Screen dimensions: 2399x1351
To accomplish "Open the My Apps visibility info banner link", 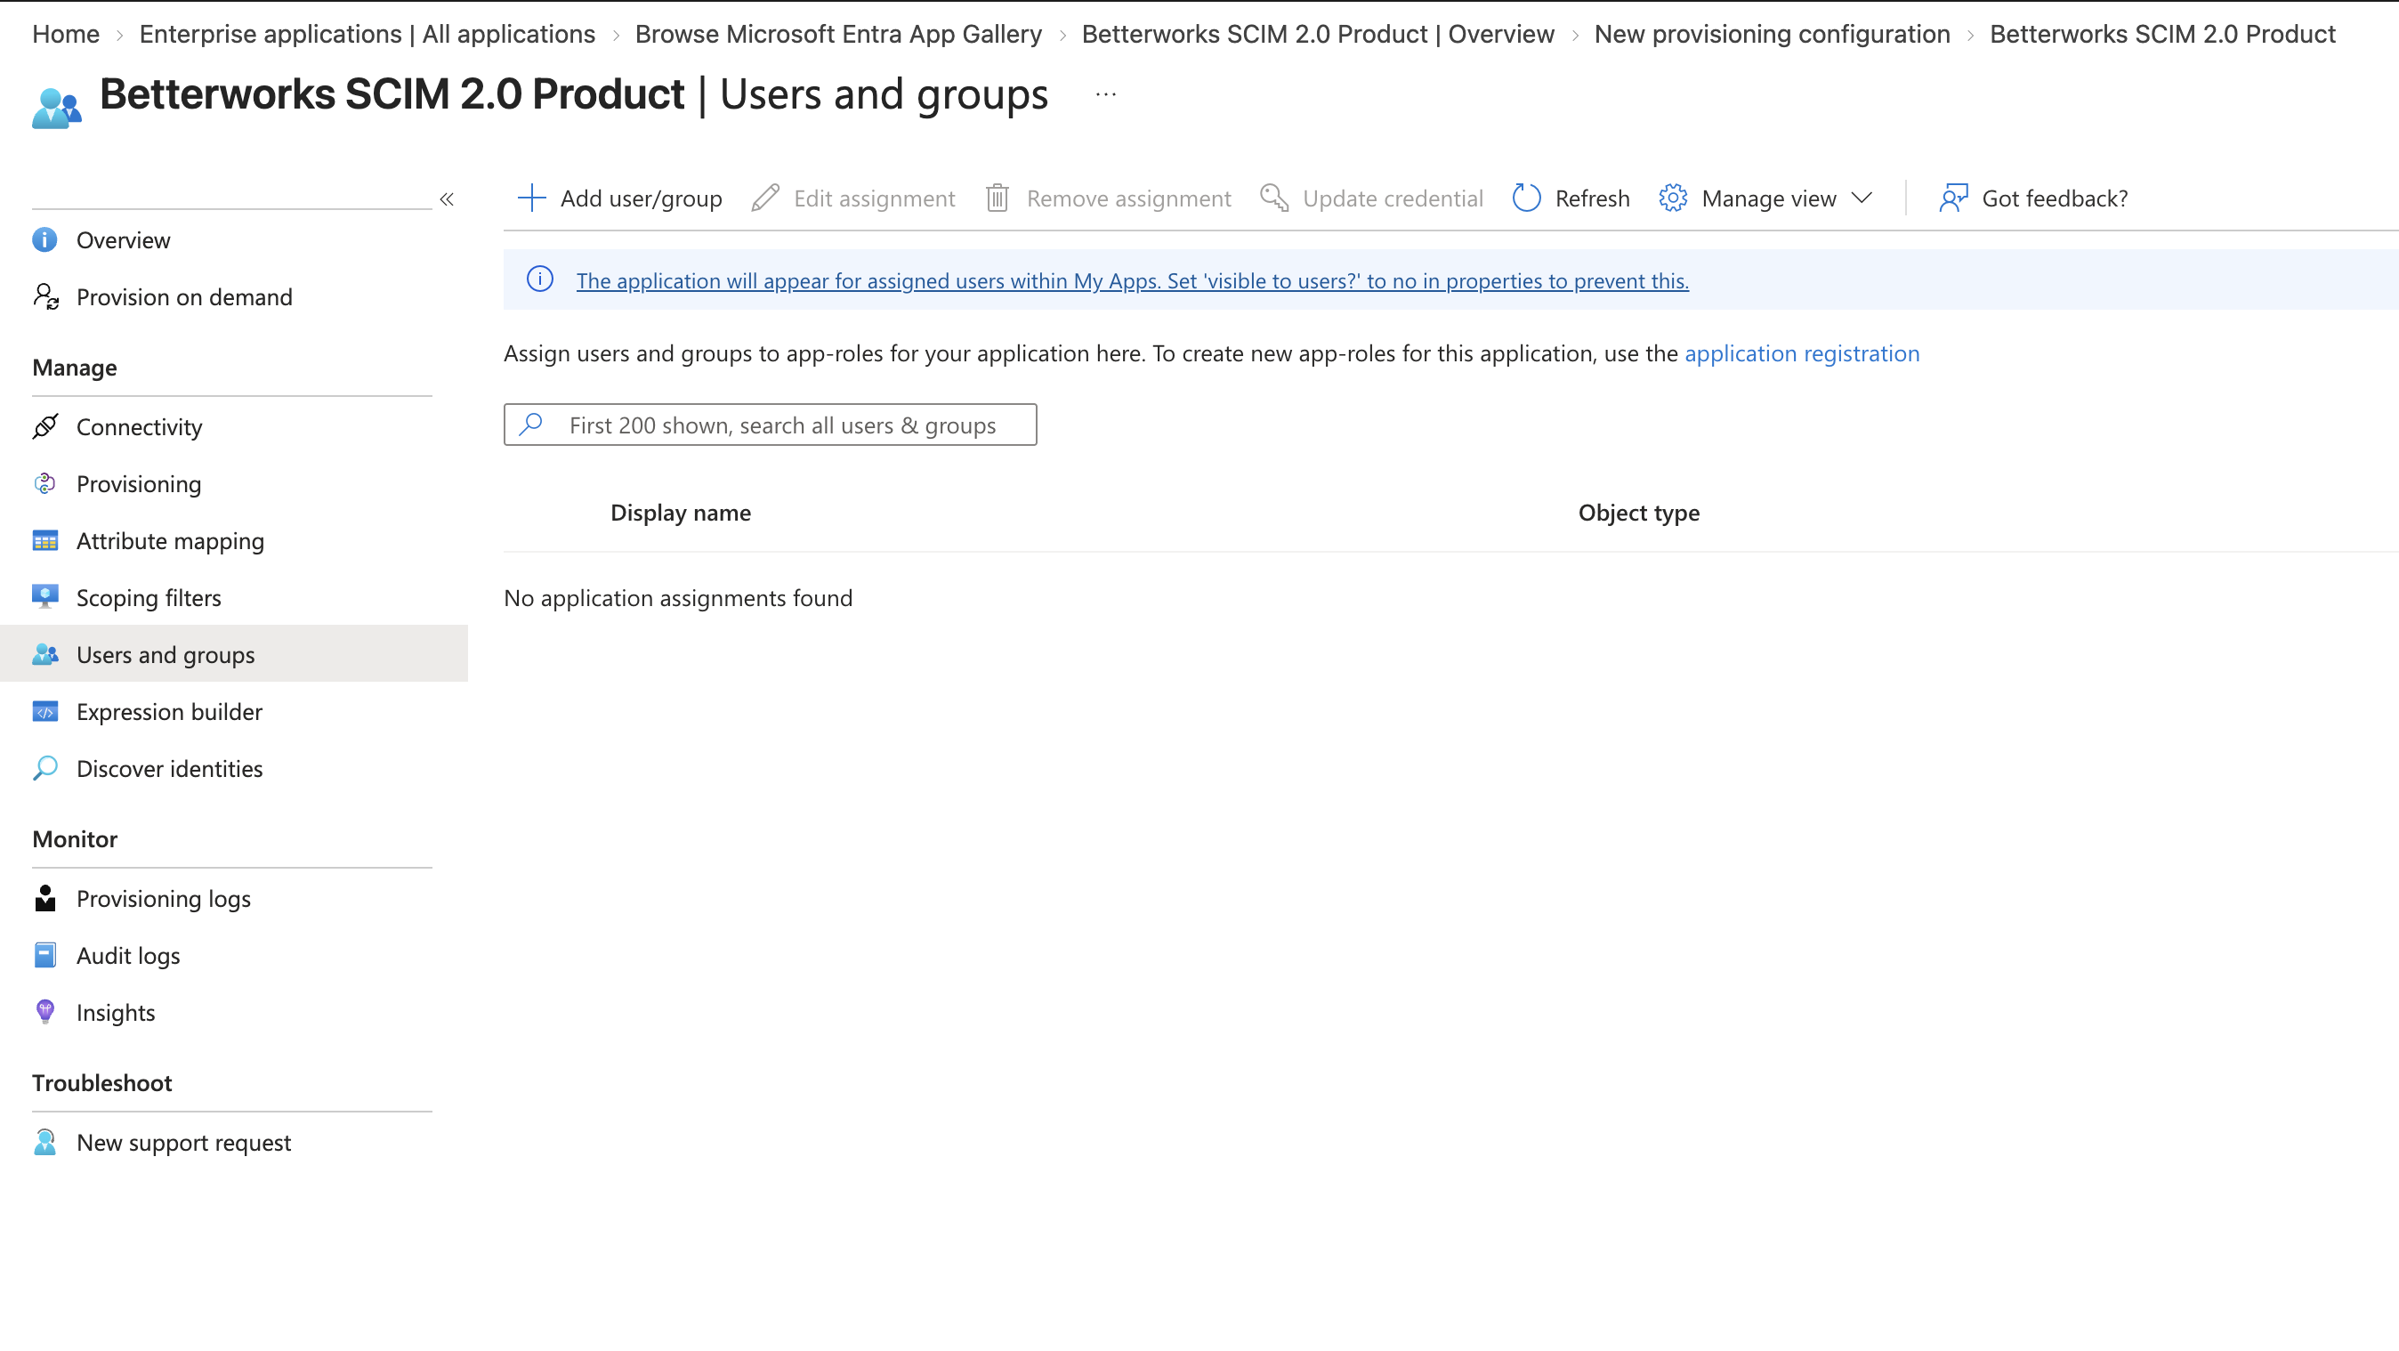I will coord(1132,280).
